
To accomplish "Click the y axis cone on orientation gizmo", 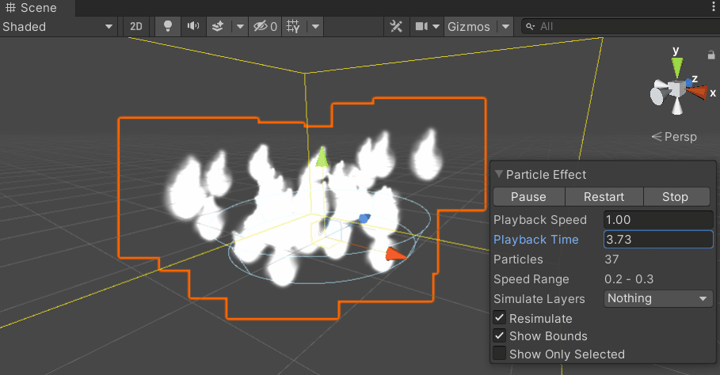I will coord(677,66).
